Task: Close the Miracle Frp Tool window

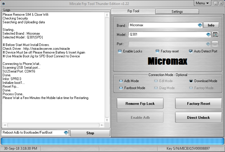Action: tap(221, 3)
